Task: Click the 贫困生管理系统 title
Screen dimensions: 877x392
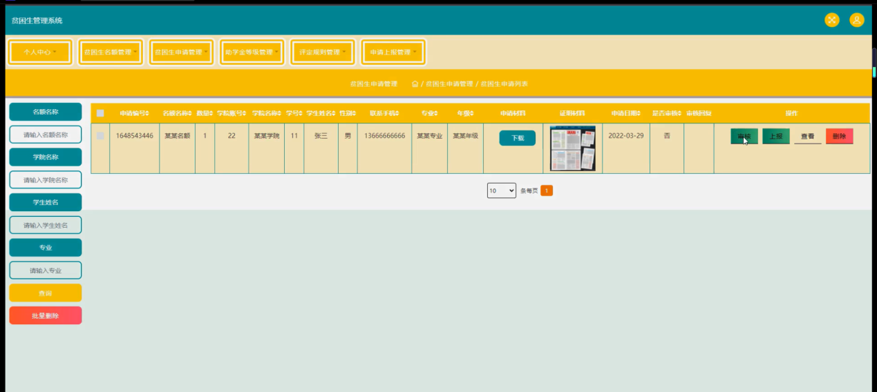Action: [37, 21]
